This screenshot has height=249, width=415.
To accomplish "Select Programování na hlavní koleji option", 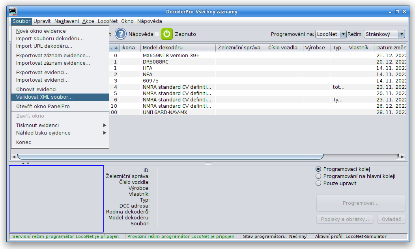I will pos(319,176).
